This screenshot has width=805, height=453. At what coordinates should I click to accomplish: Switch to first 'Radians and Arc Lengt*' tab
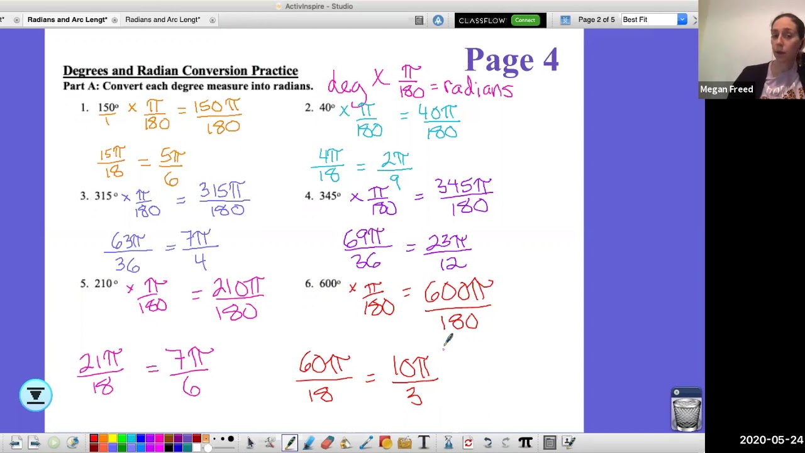(67, 20)
